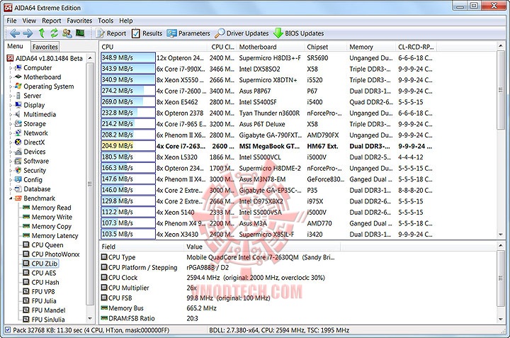Check for BIOS Updates
The height and width of the screenshot is (338, 510).
[x=299, y=33]
